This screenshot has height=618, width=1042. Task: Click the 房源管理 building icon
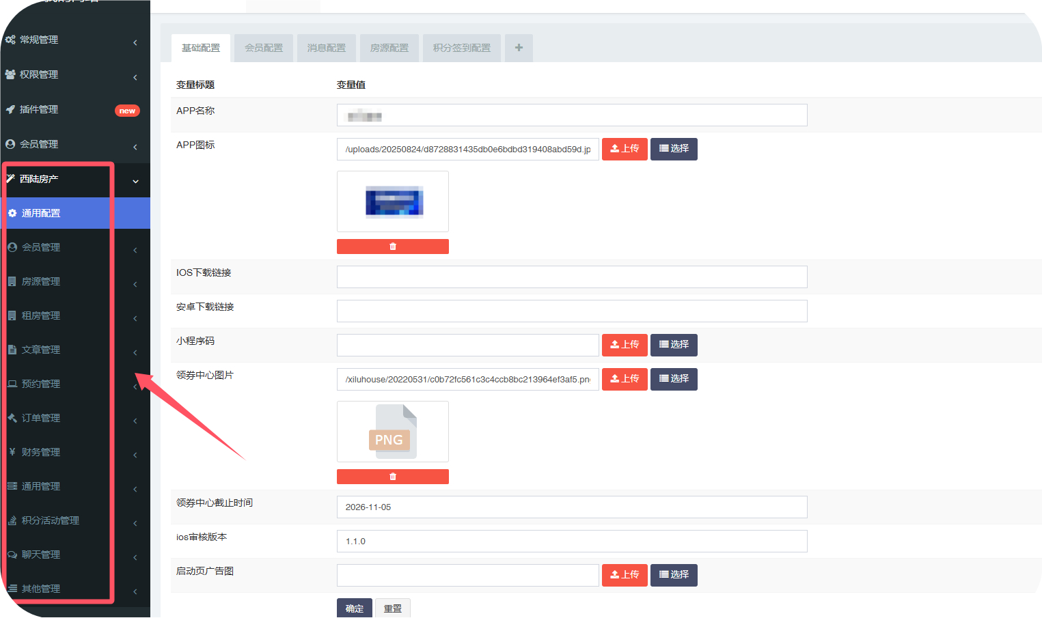pos(12,281)
